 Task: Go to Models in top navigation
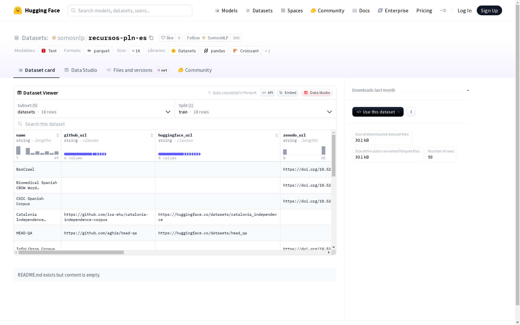click(226, 10)
